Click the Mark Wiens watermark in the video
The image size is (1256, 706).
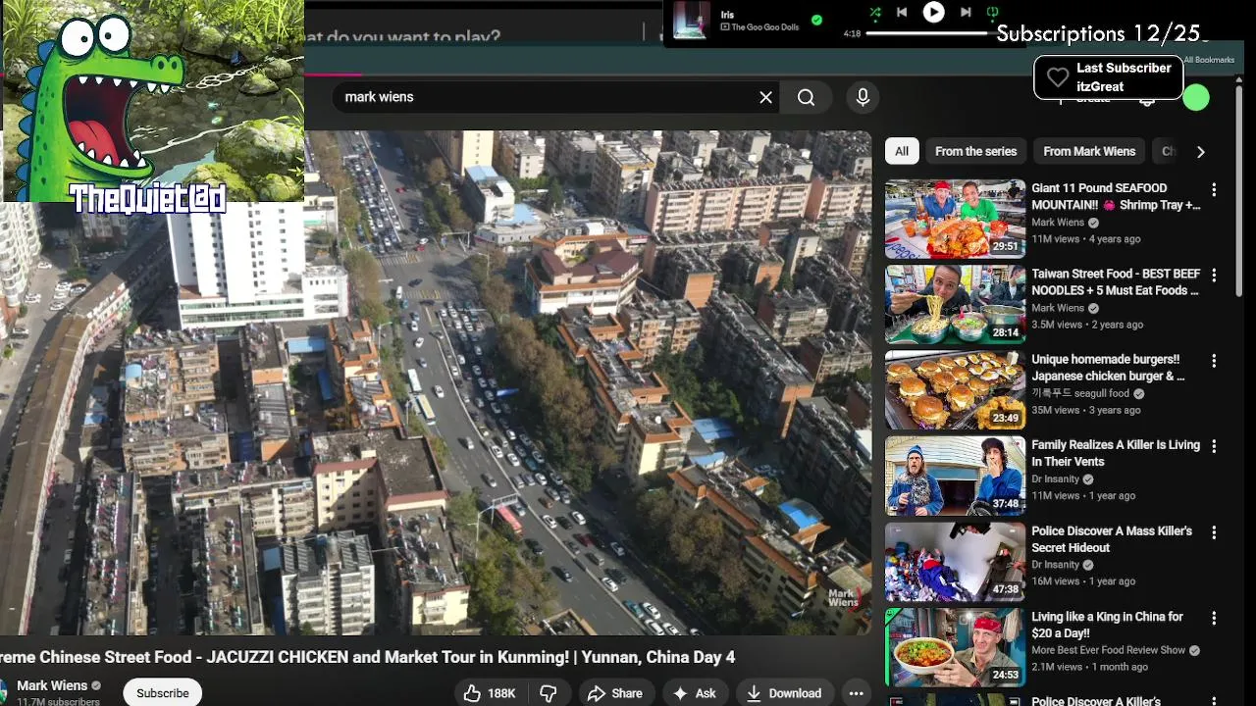point(844,597)
